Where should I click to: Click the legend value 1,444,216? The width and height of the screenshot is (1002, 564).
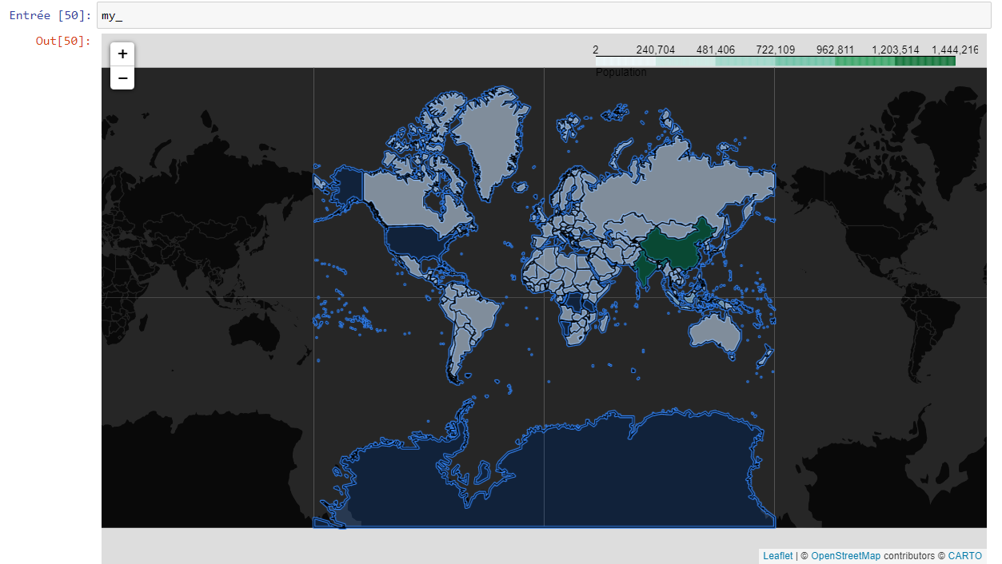[x=955, y=50]
